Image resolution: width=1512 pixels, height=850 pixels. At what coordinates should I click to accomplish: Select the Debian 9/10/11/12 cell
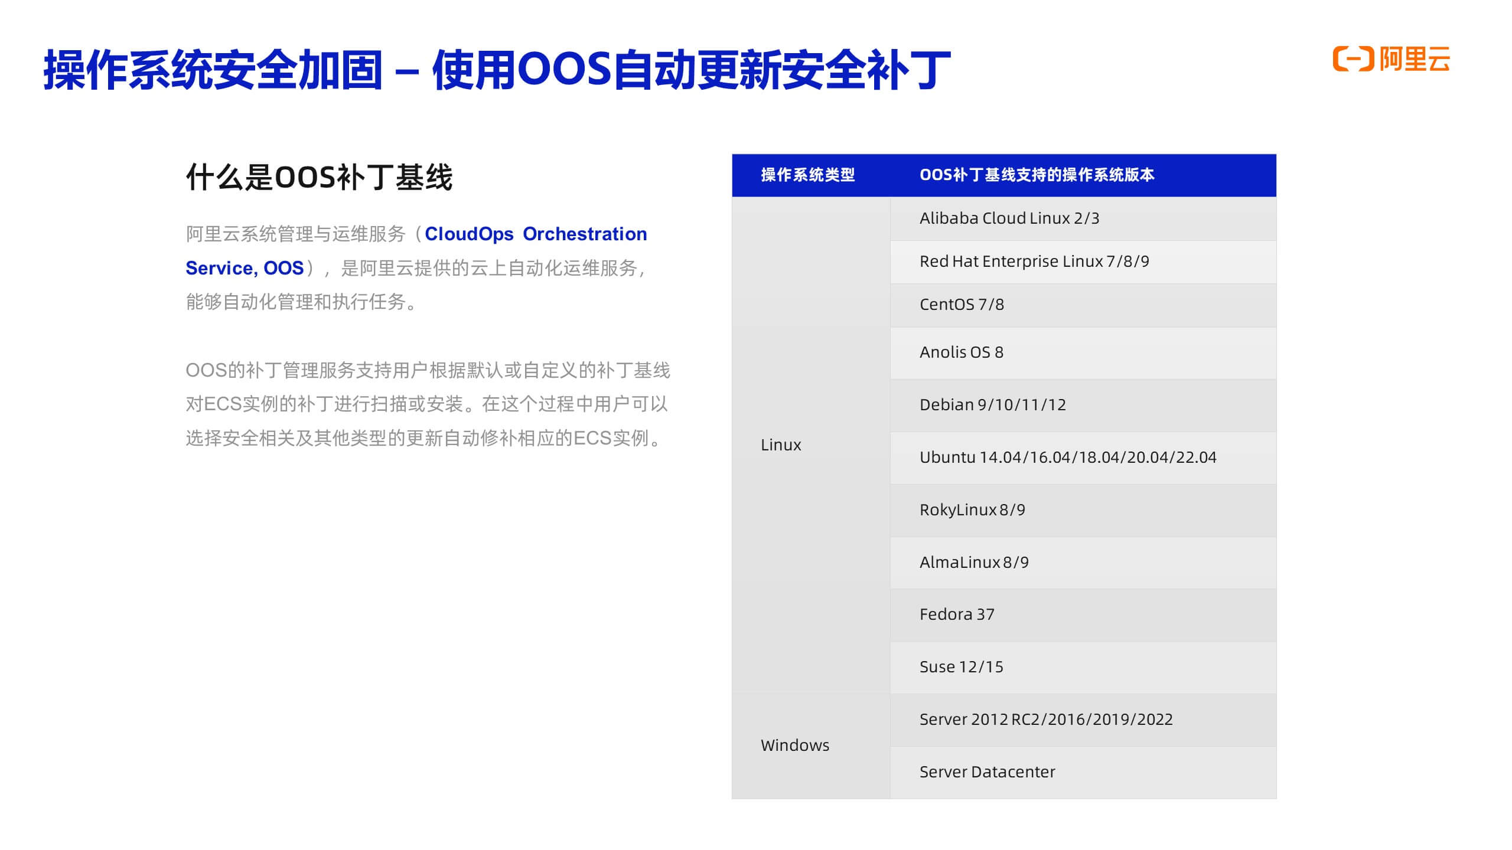click(x=1083, y=406)
